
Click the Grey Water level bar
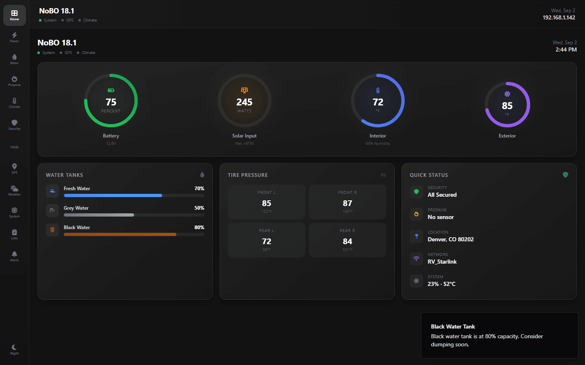(x=134, y=215)
